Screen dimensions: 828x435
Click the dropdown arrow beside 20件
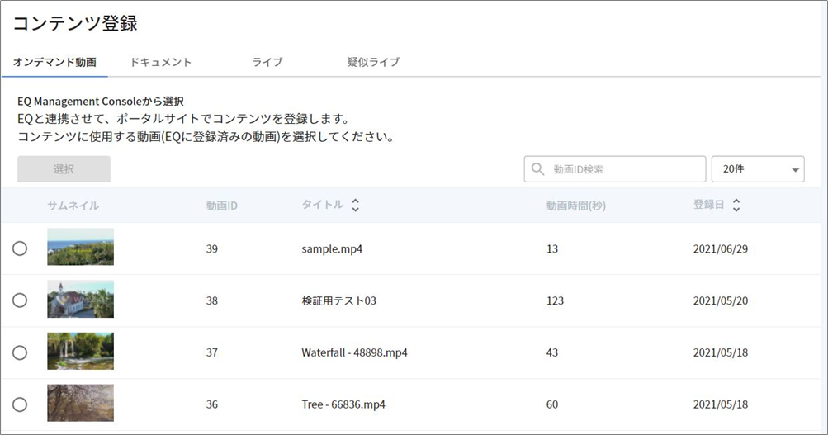pyautogui.click(x=795, y=170)
